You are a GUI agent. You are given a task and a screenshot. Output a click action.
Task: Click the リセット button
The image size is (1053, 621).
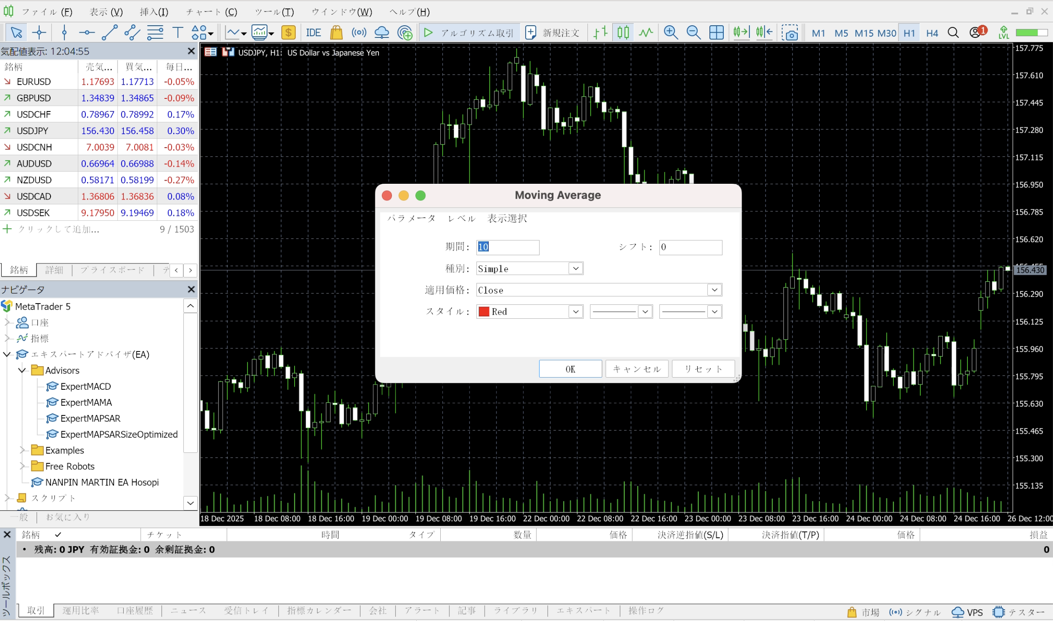pos(703,369)
